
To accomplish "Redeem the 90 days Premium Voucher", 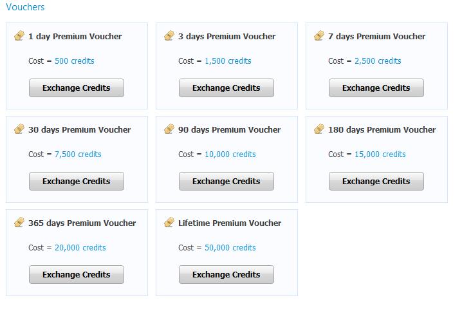I will pyautogui.click(x=226, y=182).
